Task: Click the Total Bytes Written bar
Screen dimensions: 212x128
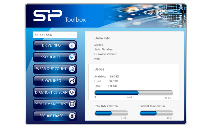Action: [x=111, y=113]
